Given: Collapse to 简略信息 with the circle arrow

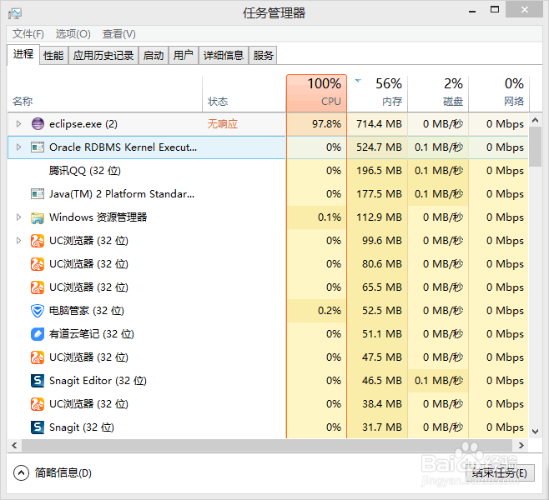Looking at the screenshot, I should point(21,473).
